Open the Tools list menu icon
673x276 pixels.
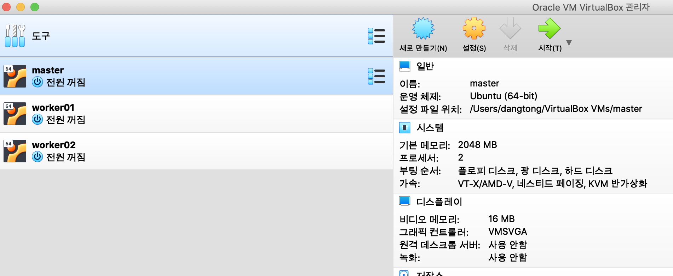coord(376,36)
